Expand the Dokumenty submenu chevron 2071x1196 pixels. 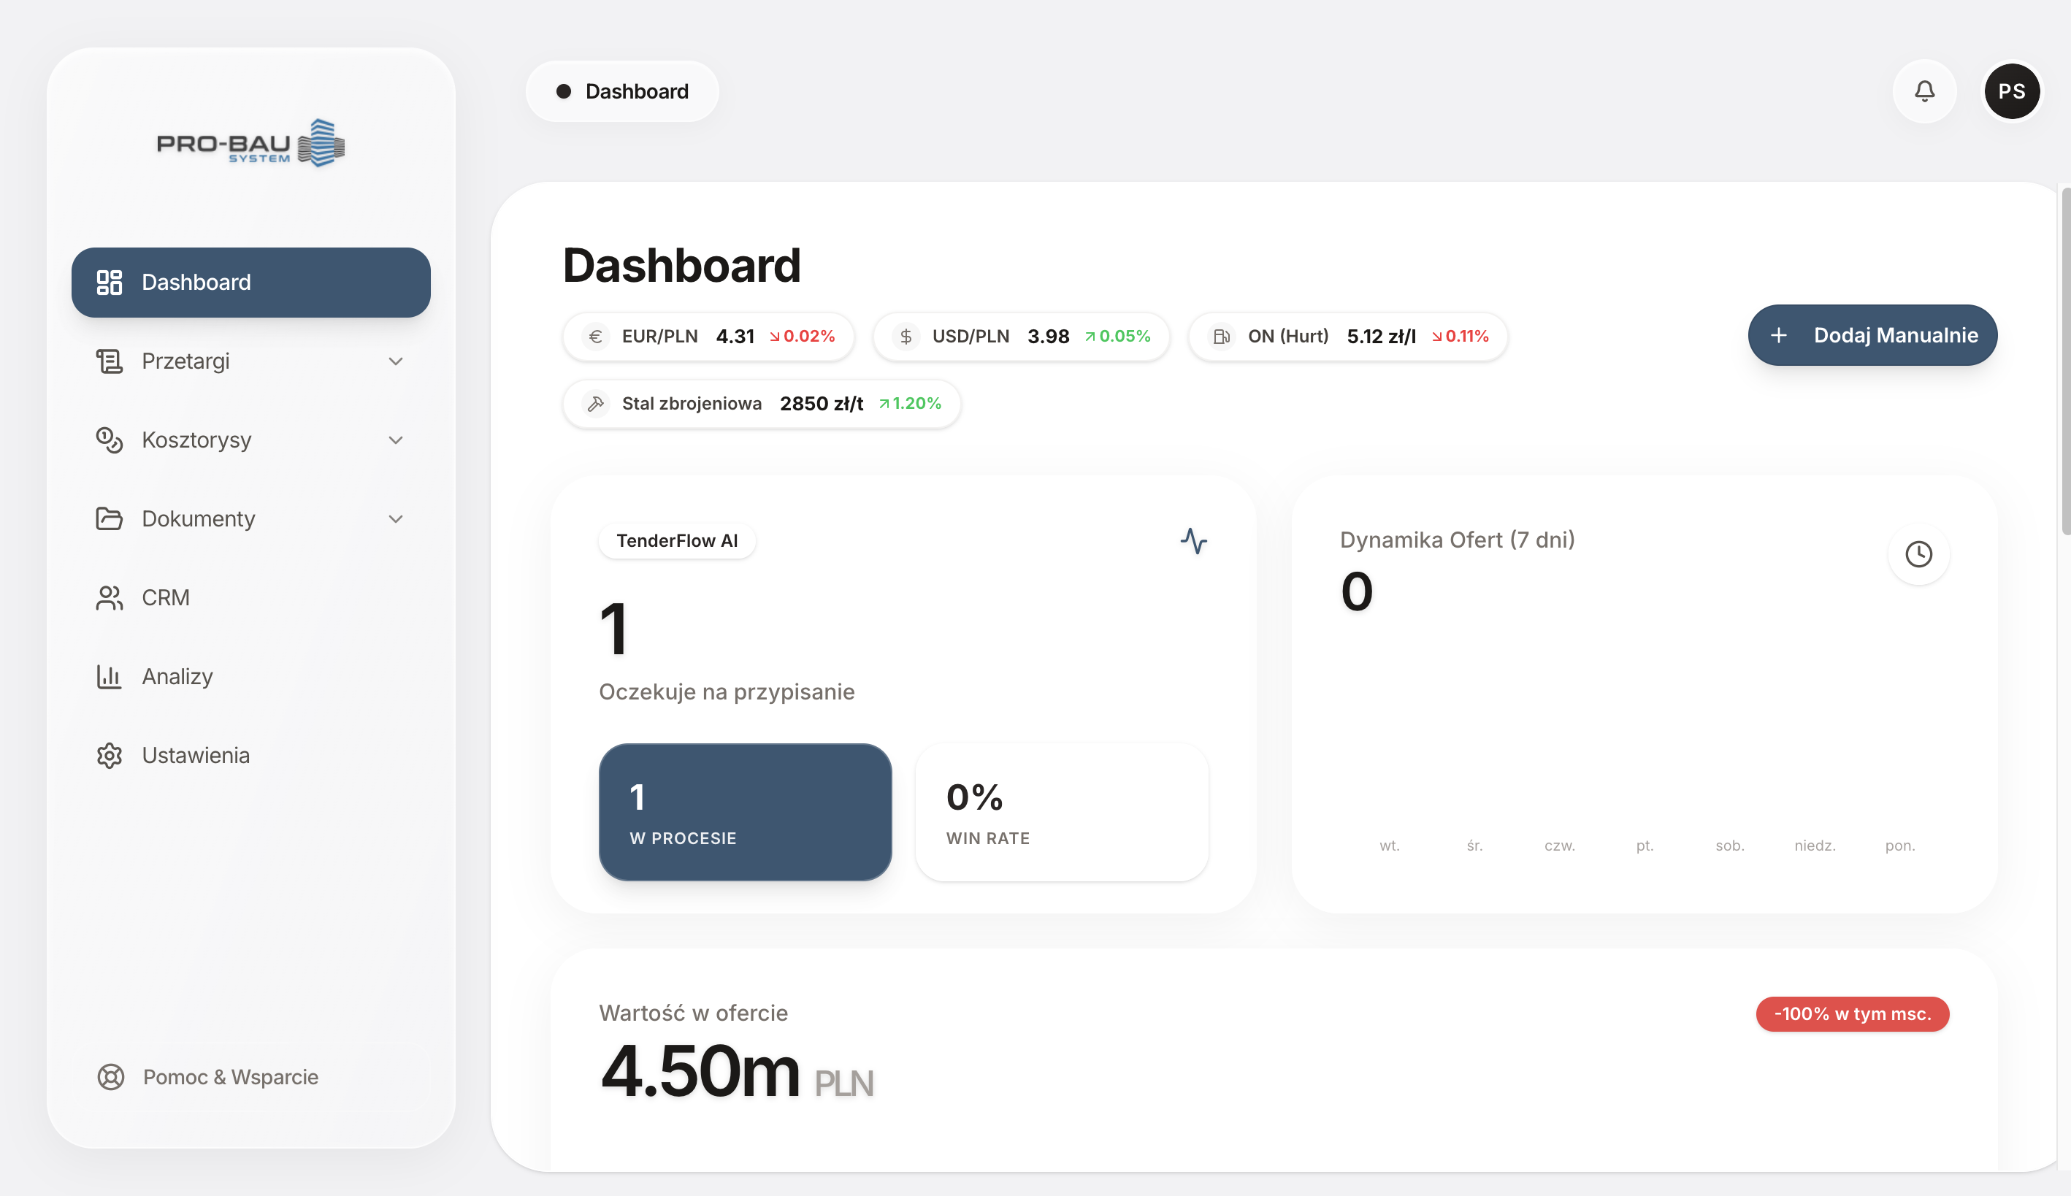pos(396,519)
